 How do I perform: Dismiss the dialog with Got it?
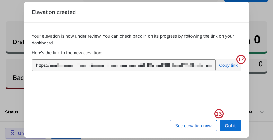pos(230,126)
